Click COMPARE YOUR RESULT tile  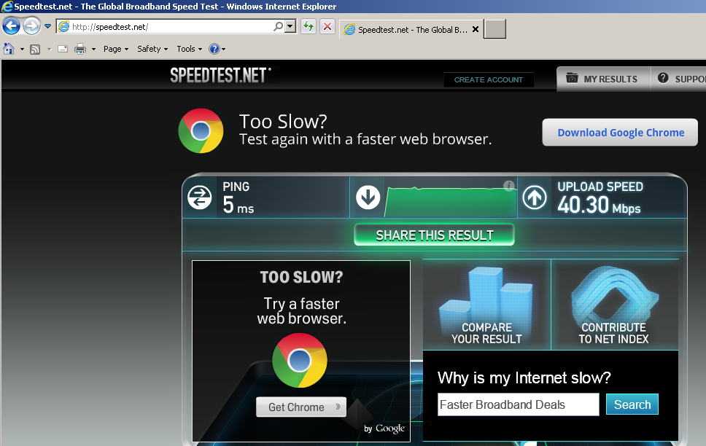486,305
